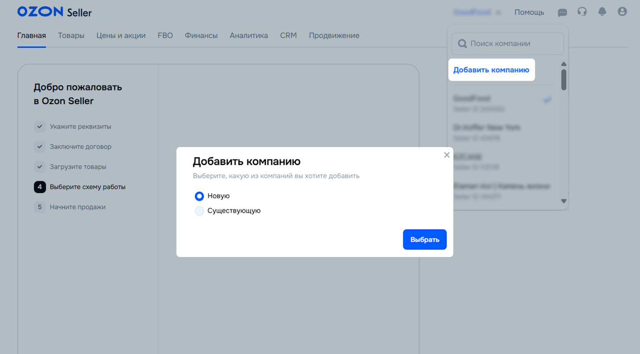Open the Товары tab
640x354 pixels.
click(x=71, y=36)
